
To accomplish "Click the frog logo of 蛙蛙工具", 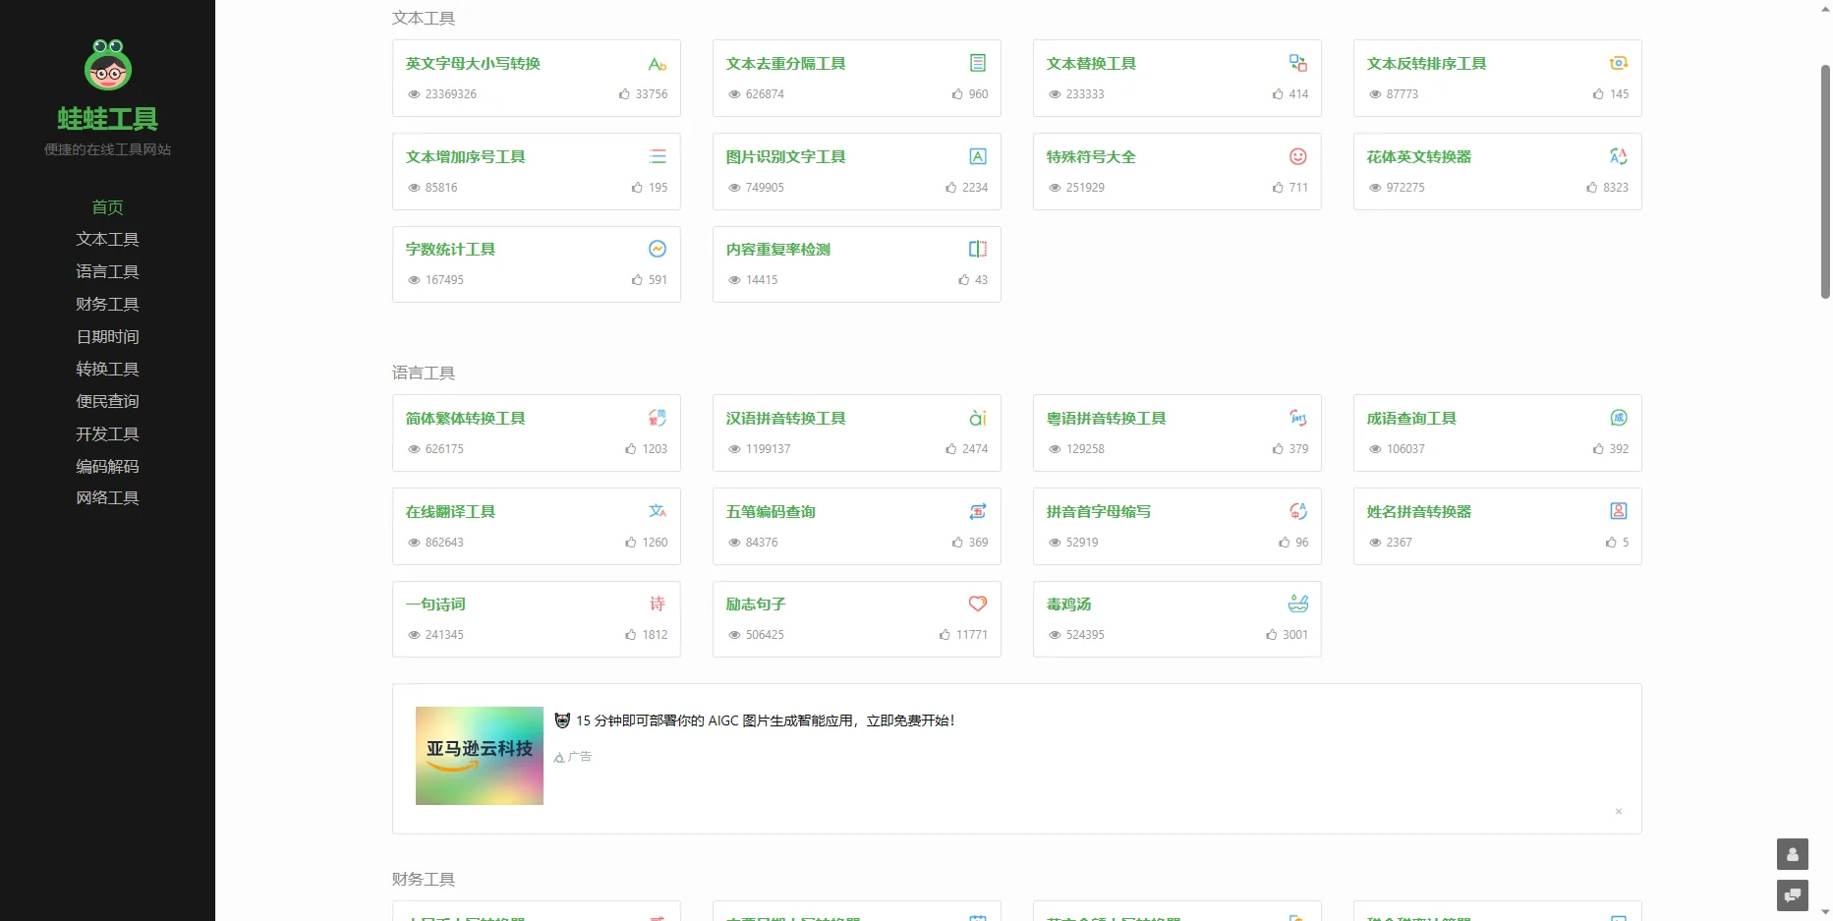I will pos(108,65).
